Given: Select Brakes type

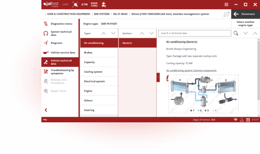Looking at the screenshot, I should tap(99, 53).
